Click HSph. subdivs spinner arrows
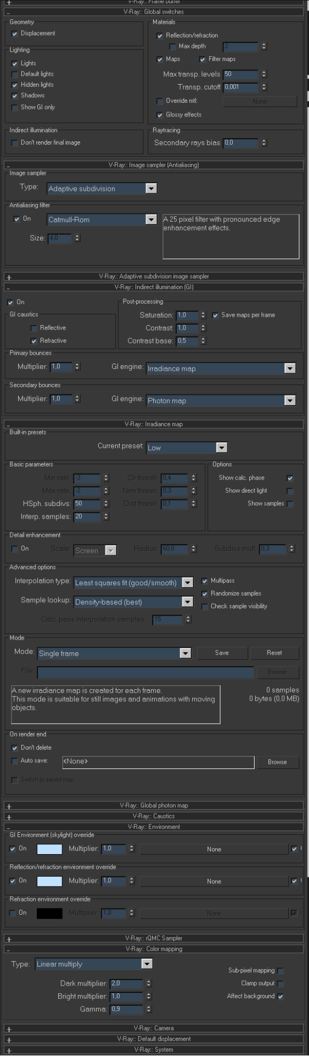 click(x=106, y=504)
